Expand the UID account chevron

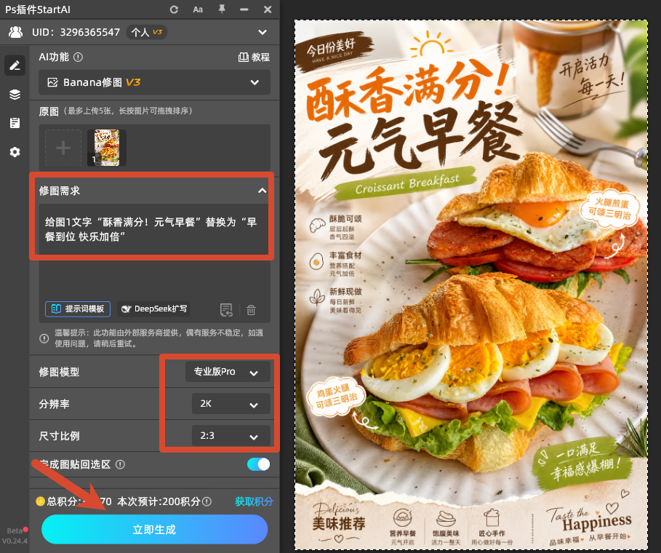263,32
